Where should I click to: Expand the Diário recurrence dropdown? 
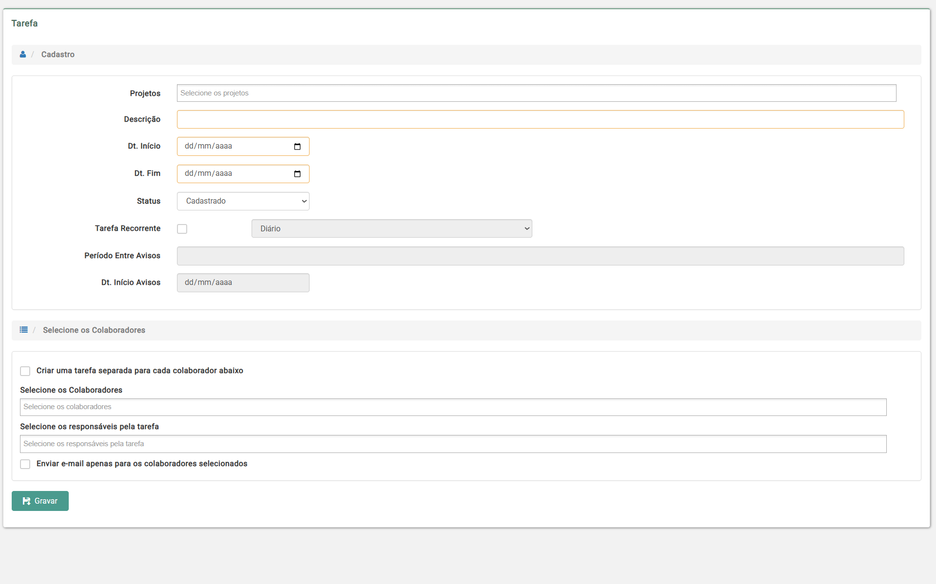click(391, 228)
